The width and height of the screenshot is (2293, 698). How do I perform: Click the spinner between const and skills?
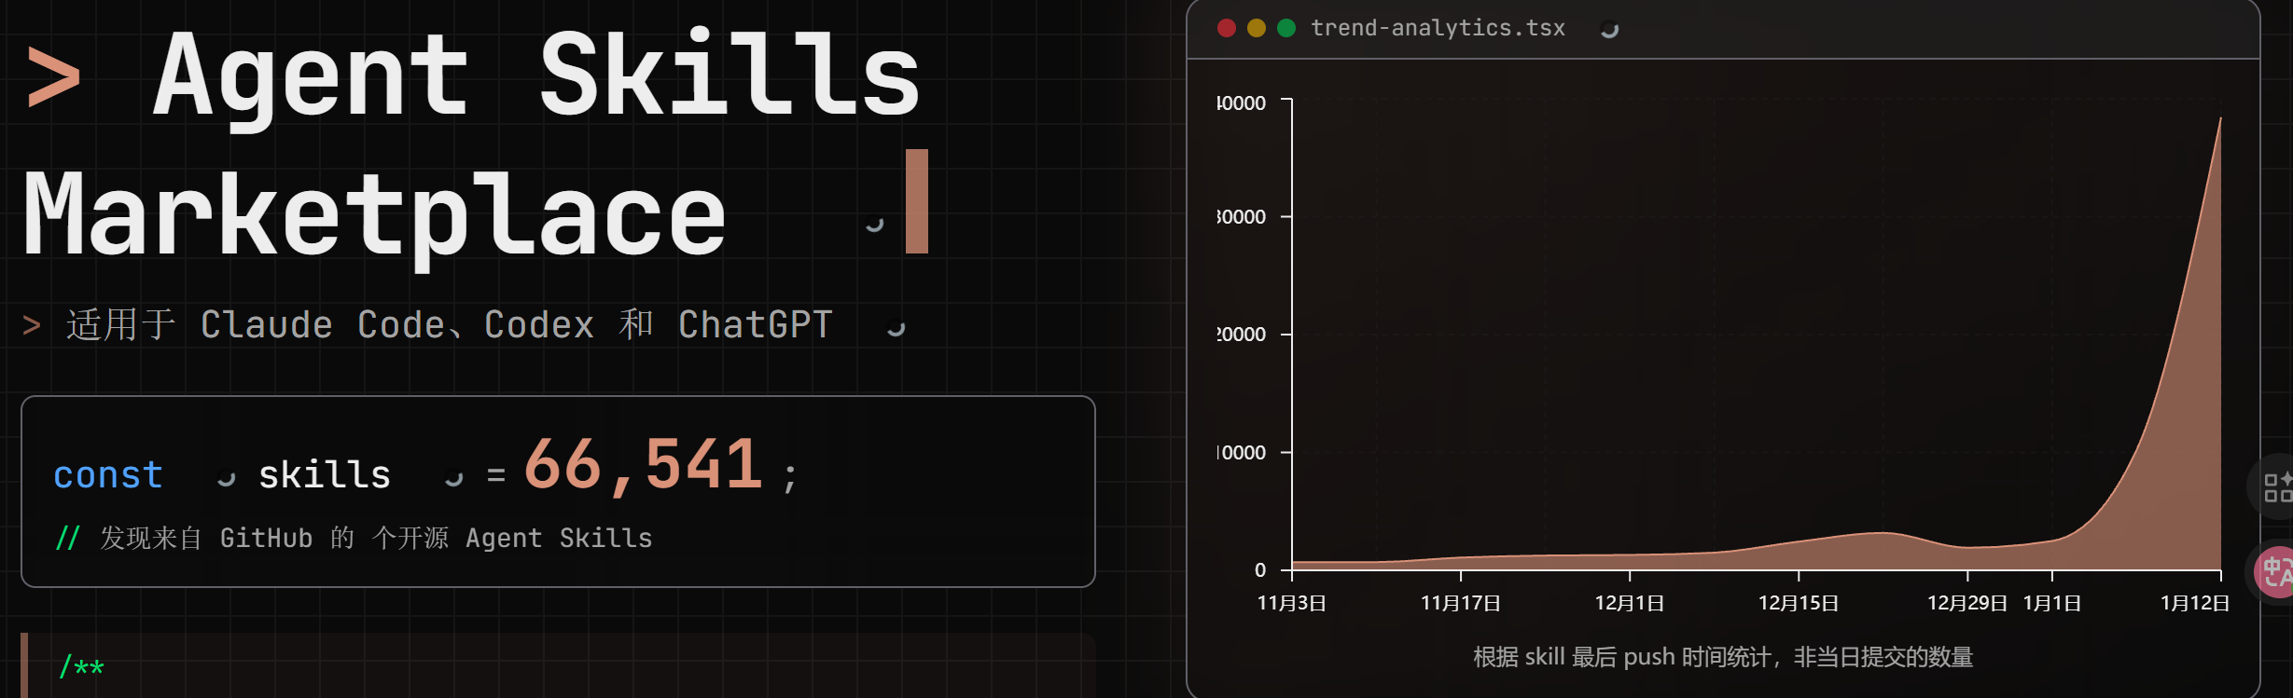pyautogui.click(x=226, y=479)
